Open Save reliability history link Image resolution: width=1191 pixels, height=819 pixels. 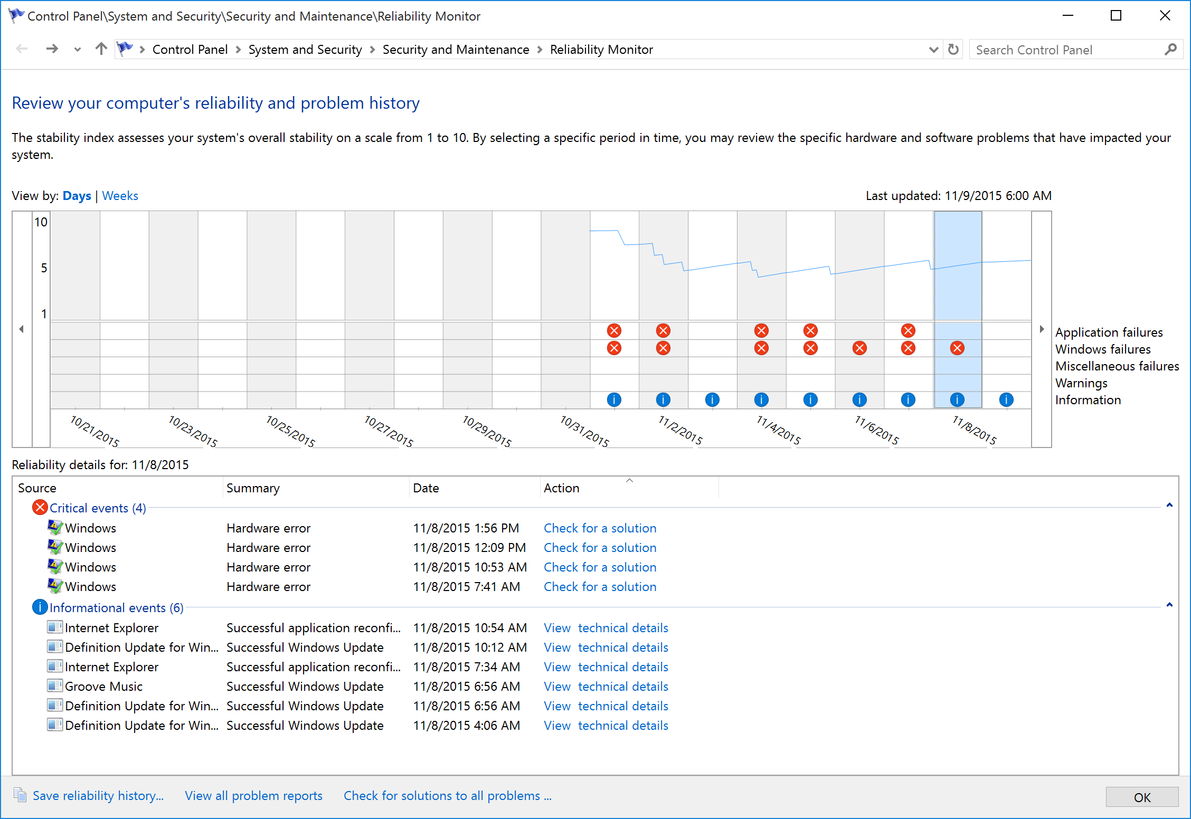click(98, 796)
